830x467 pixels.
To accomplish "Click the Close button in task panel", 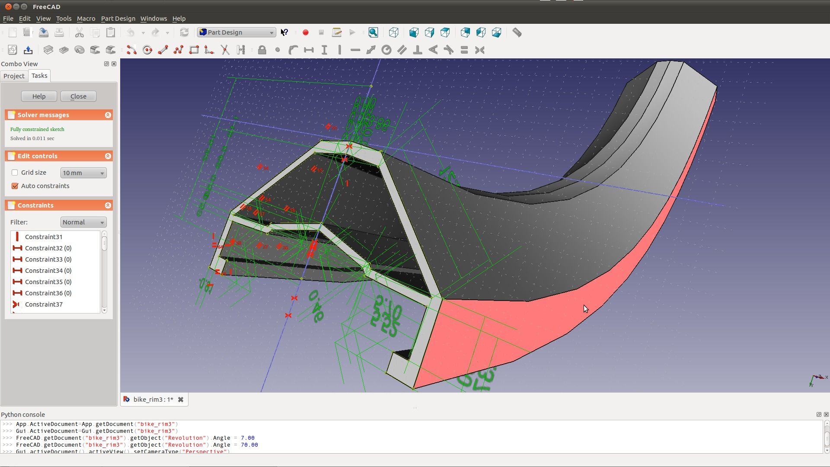I will (78, 96).
